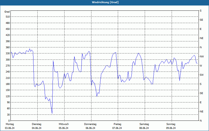
Task: Choose the date 08.06.24
Action: (x=144, y=128)
